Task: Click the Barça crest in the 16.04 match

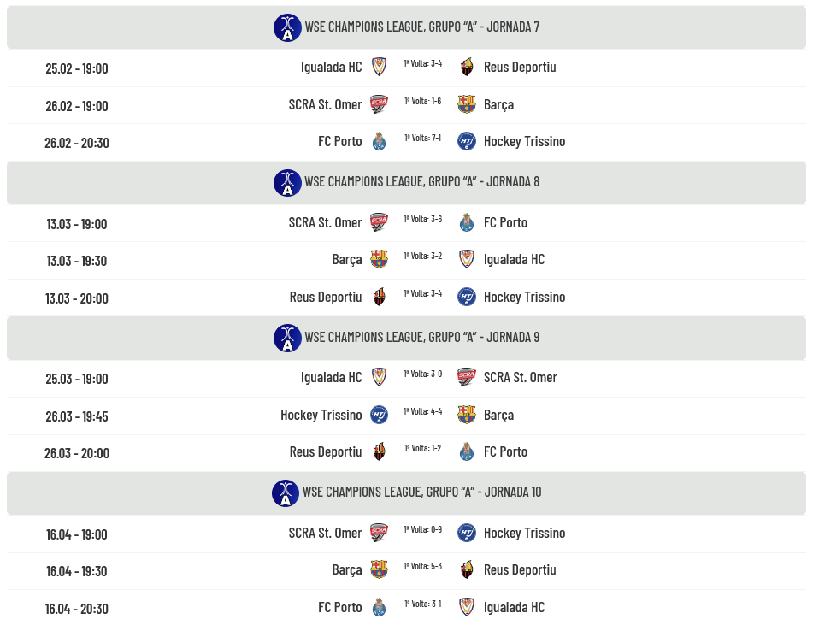Action: (379, 569)
